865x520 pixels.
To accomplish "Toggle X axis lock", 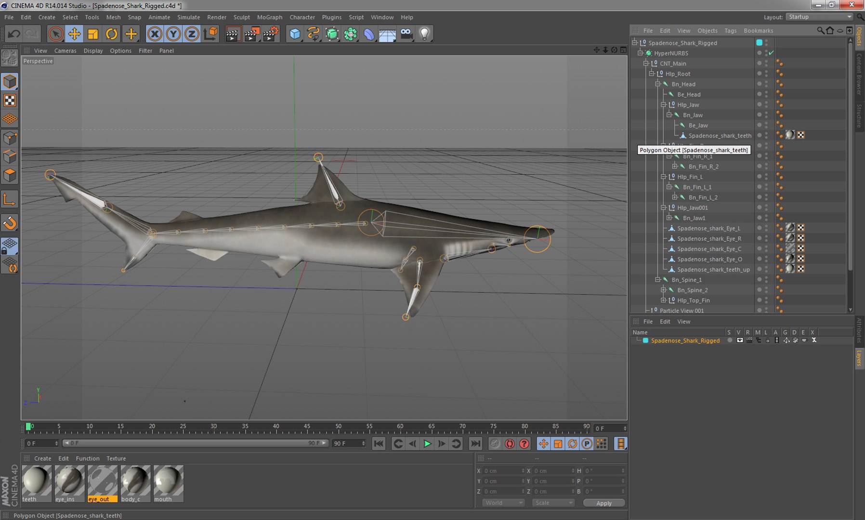I will point(155,34).
